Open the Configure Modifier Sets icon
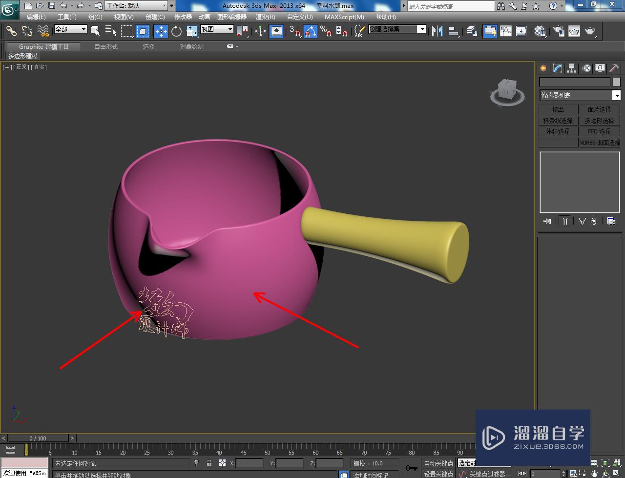This screenshot has width=625, height=478. 611,221
